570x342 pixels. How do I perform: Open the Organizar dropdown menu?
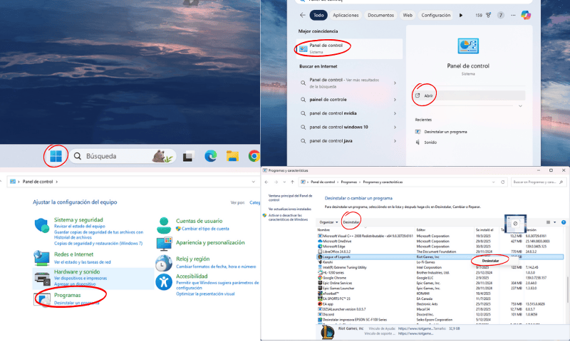pyautogui.click(x=328, y=222)
